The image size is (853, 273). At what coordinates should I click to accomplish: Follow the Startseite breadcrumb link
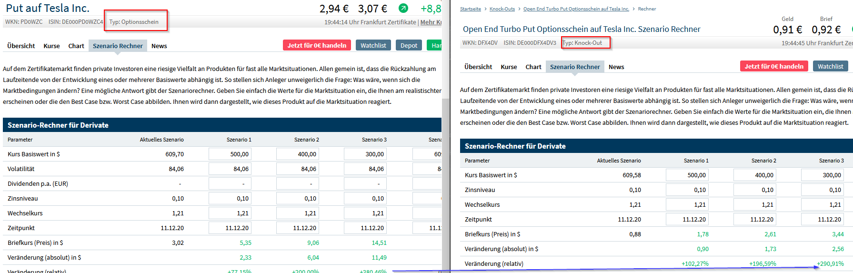click(471, 9)
